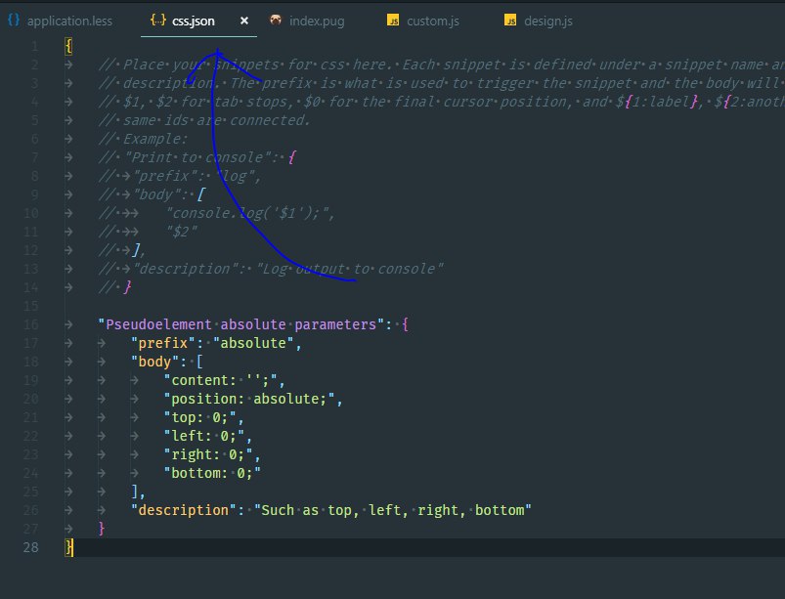Place cursor on "Pseudoelement absolute parameters" key

241,324
